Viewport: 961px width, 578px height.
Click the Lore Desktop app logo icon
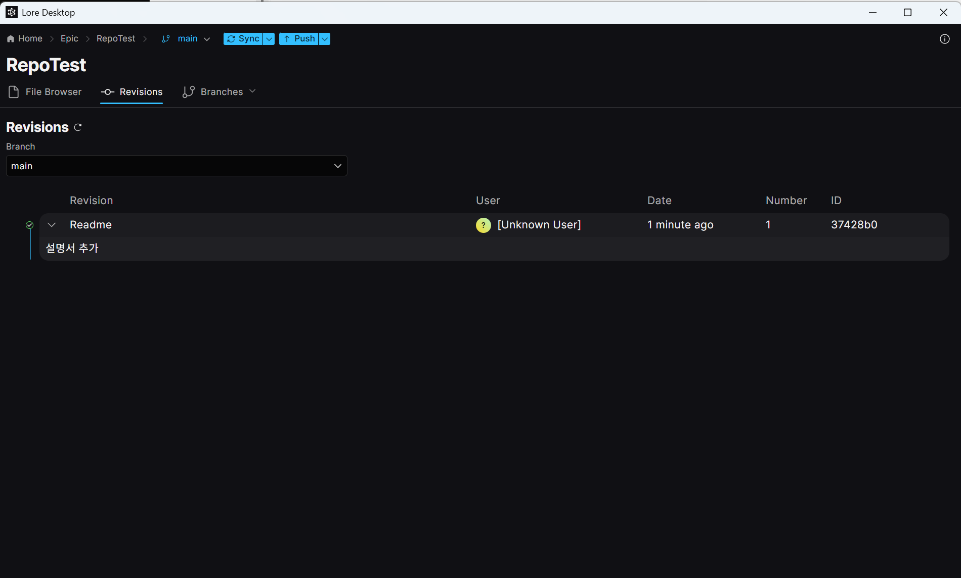(11, 12)
